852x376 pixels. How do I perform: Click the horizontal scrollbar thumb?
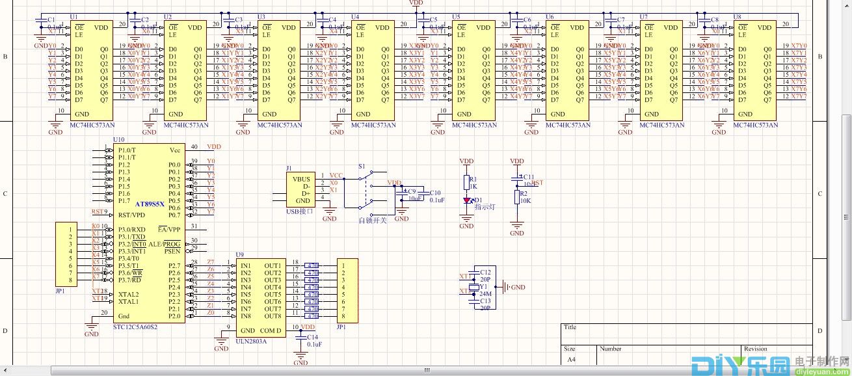(x=426, y=370)
